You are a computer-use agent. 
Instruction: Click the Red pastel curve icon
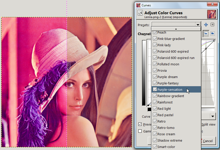pyautogui.click(x=155, y=115)
